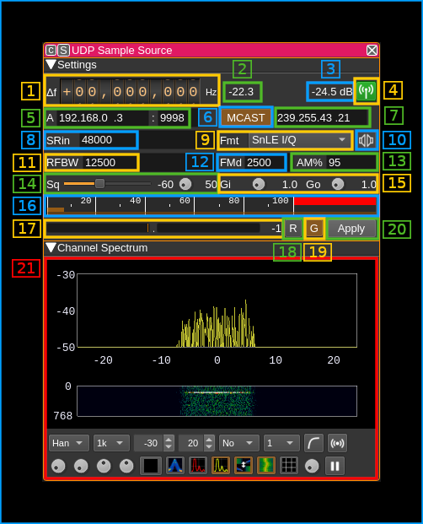The height and width of the screenshot is (524, 423).
Task: Close the UDP Sample Source window
Action: (x=372, y=51)
